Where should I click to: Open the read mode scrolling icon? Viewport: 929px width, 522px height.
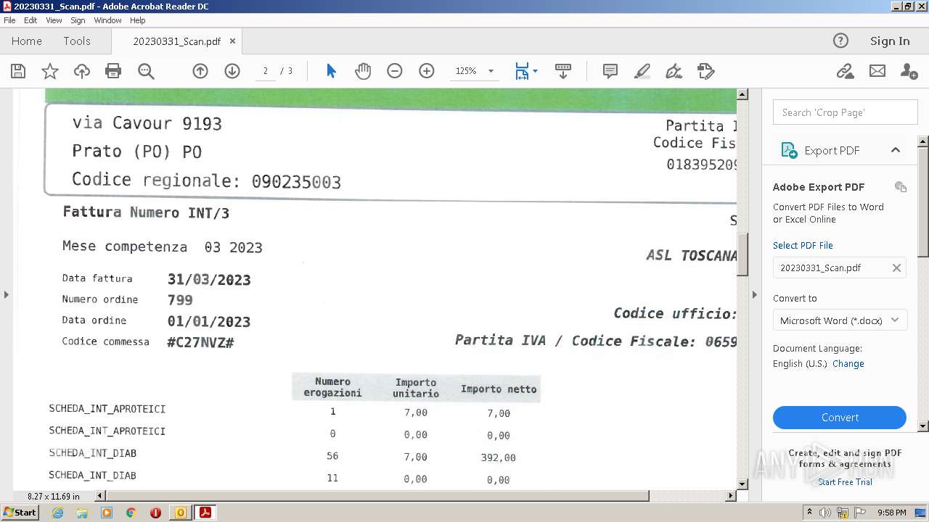point(563,71)
